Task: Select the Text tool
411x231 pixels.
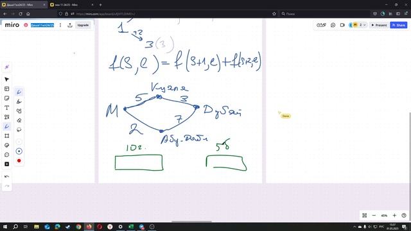Action: click(7, 108)
